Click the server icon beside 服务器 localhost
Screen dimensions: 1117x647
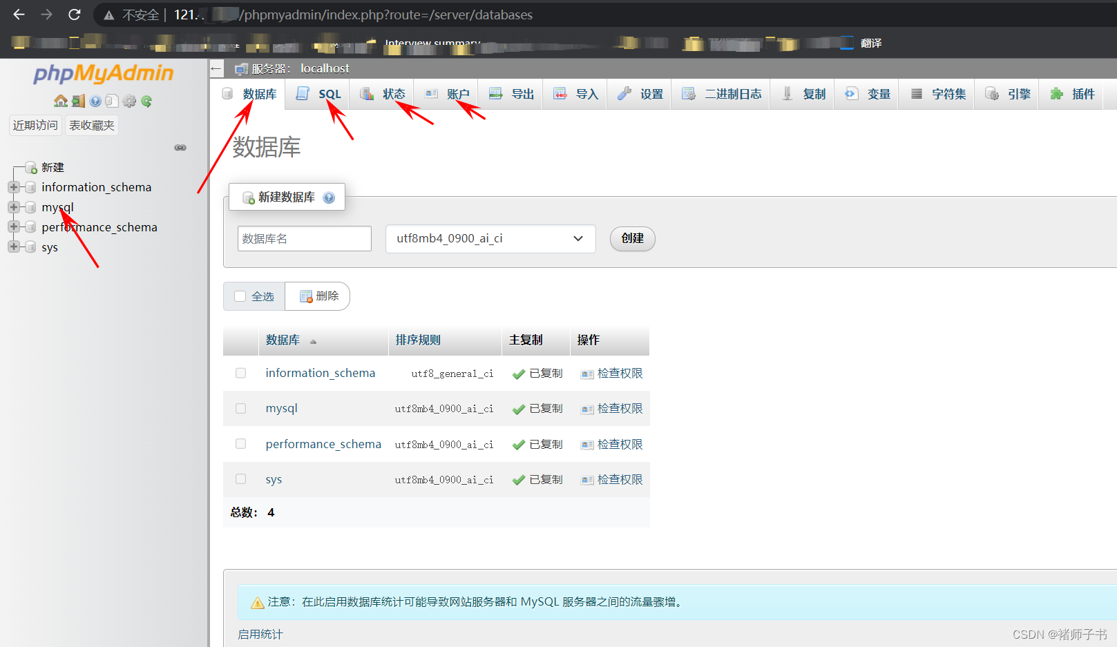pyautogui.click(x=241, y=69)
